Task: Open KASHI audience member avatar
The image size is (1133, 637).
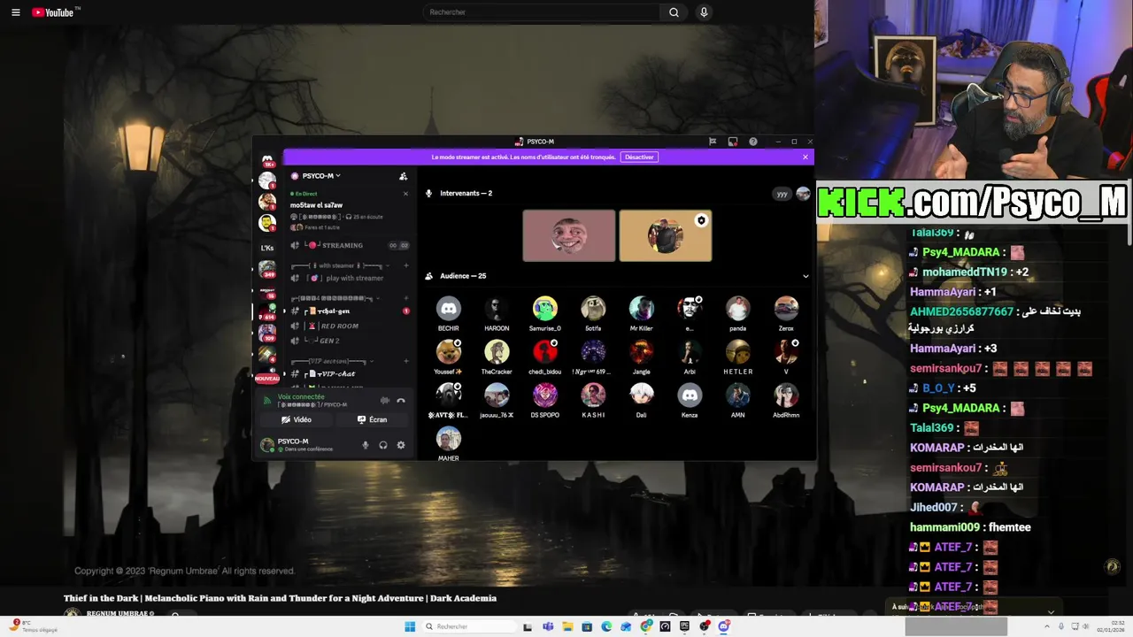Action: (593, 395)
